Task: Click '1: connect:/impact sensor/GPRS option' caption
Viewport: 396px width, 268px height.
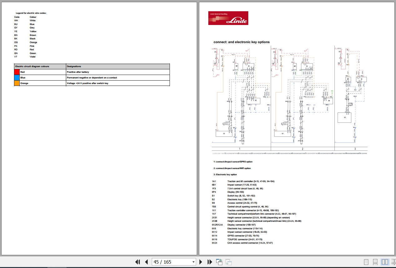Action: pyautogui.click(x=233, y=162)
